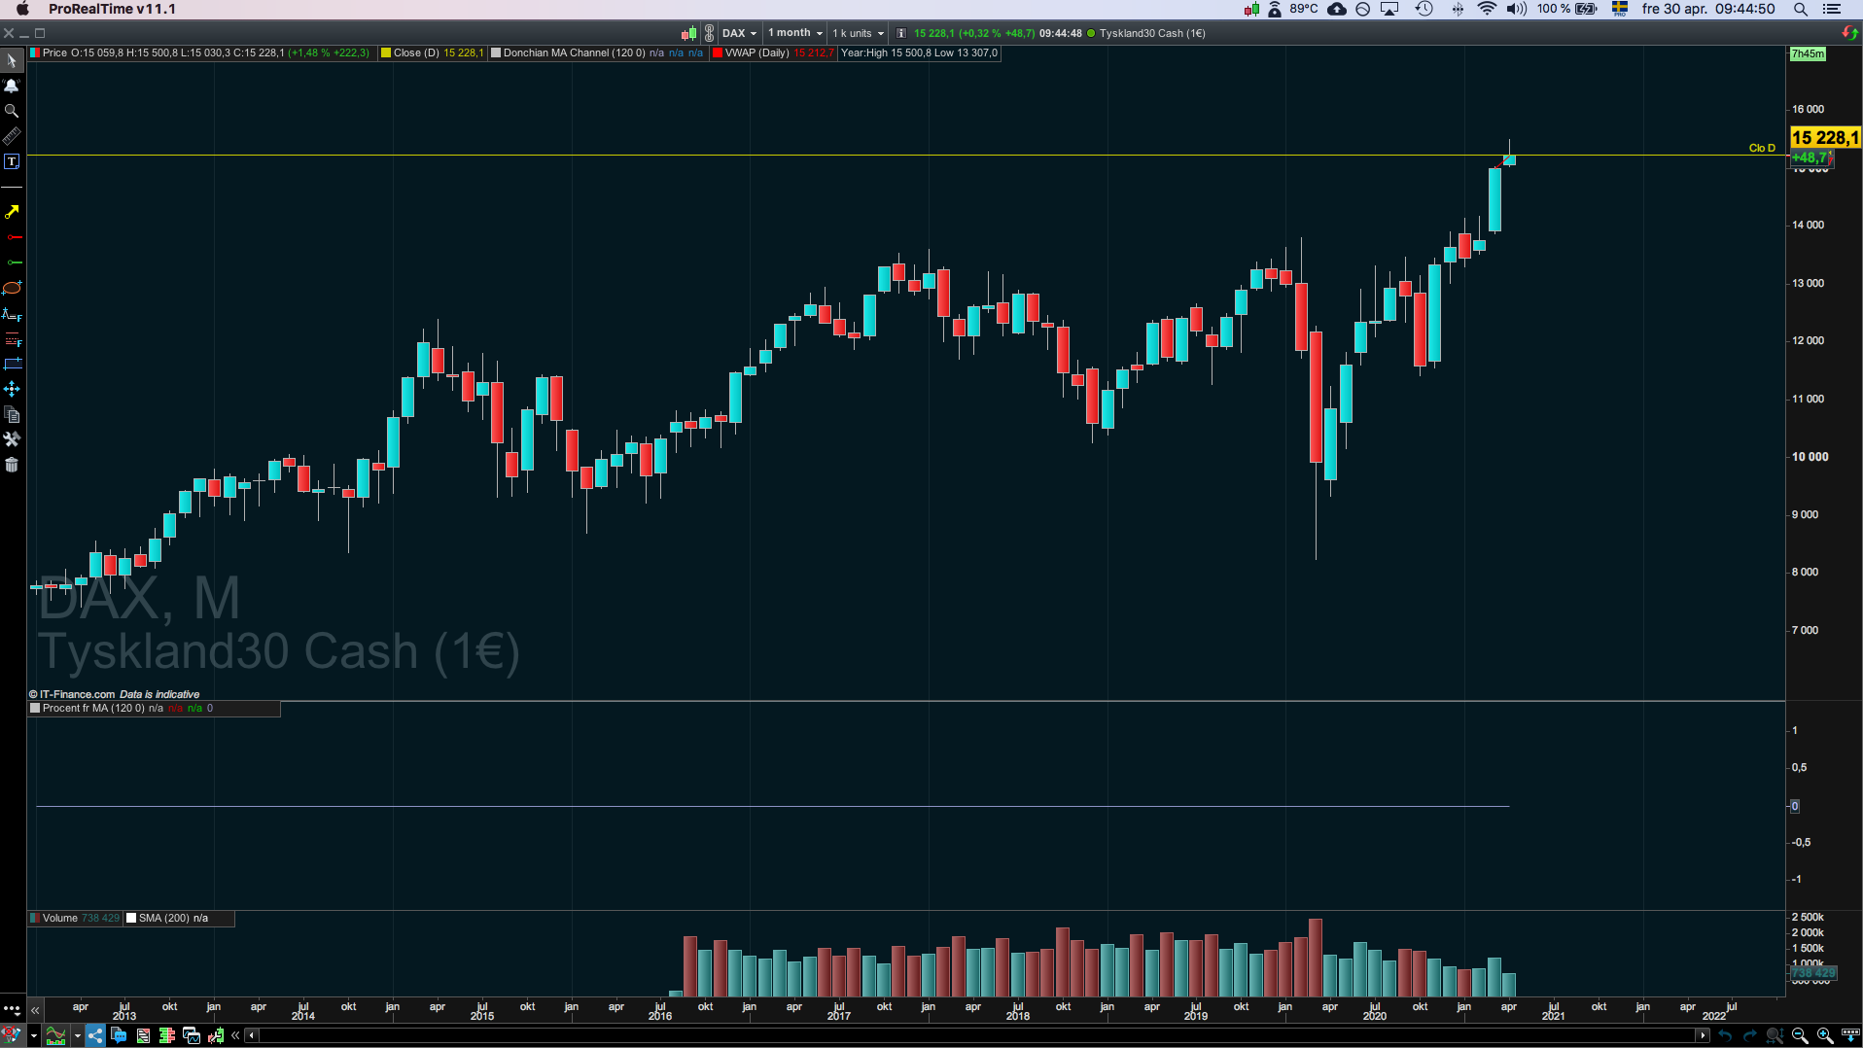
Task: Click the Volume indicator label
Action: 60,919
